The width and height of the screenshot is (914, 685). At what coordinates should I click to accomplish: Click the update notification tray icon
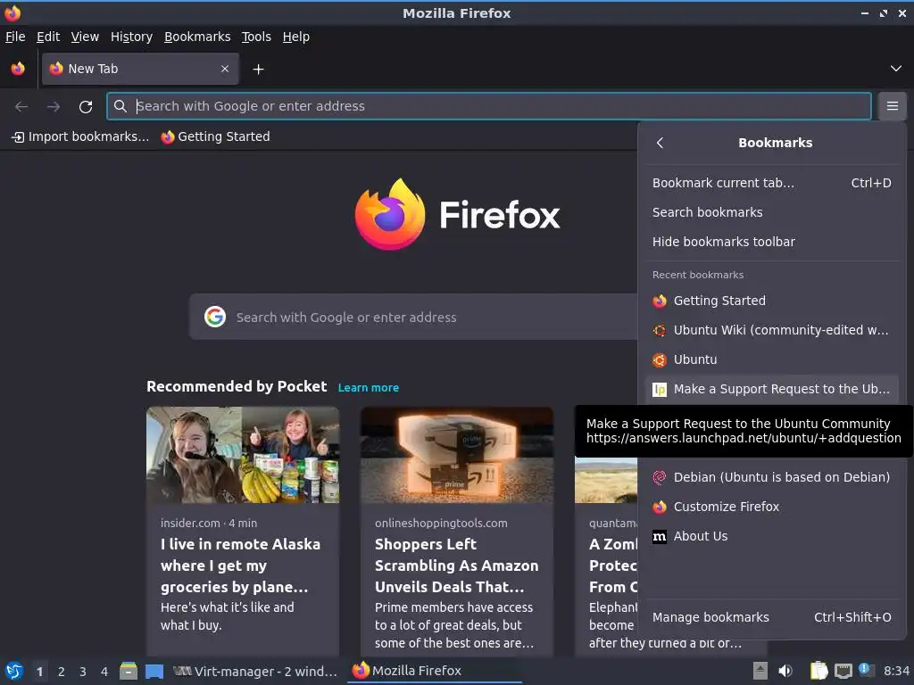(x=866, y=670)
